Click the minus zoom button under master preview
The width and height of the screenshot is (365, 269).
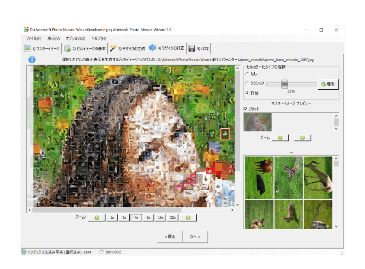pos(280,138)
